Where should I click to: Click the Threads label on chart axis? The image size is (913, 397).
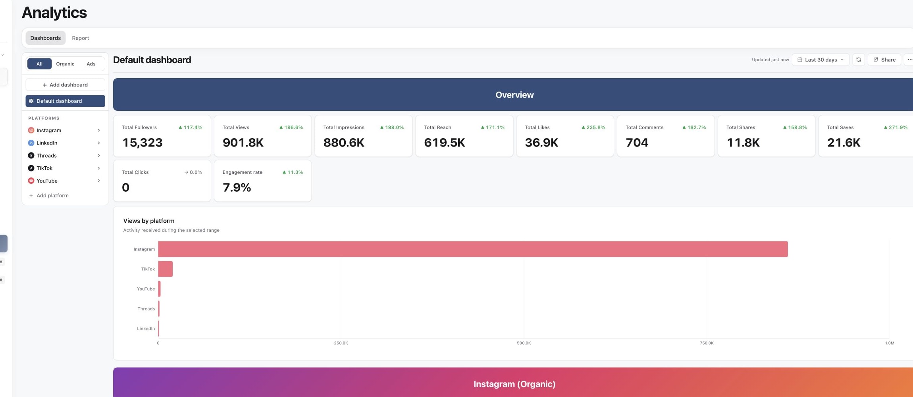click(x=146, y=309)
